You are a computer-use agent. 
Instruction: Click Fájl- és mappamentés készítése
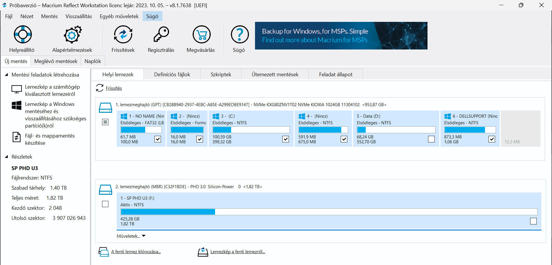50,139
